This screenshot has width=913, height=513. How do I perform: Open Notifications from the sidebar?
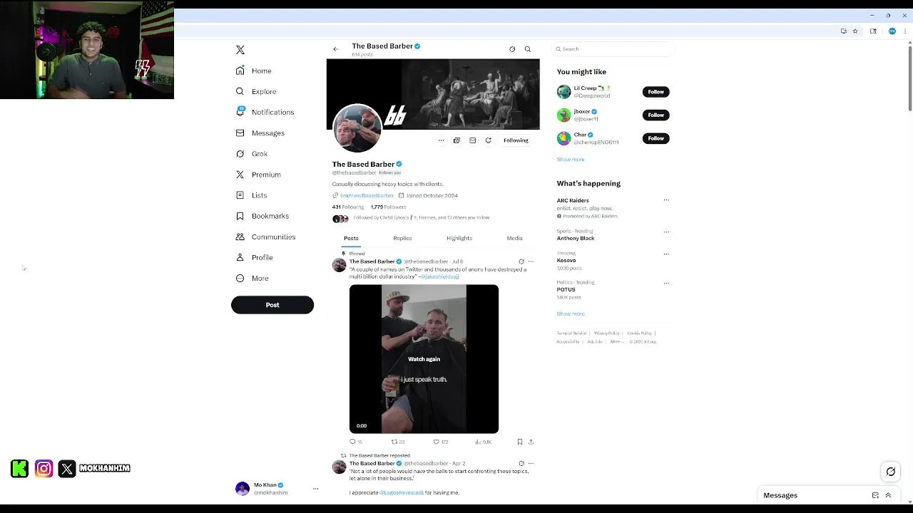(265, 112)
